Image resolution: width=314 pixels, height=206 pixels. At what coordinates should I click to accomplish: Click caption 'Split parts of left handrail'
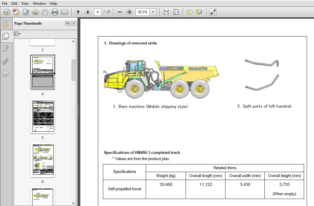pos(267,106)
